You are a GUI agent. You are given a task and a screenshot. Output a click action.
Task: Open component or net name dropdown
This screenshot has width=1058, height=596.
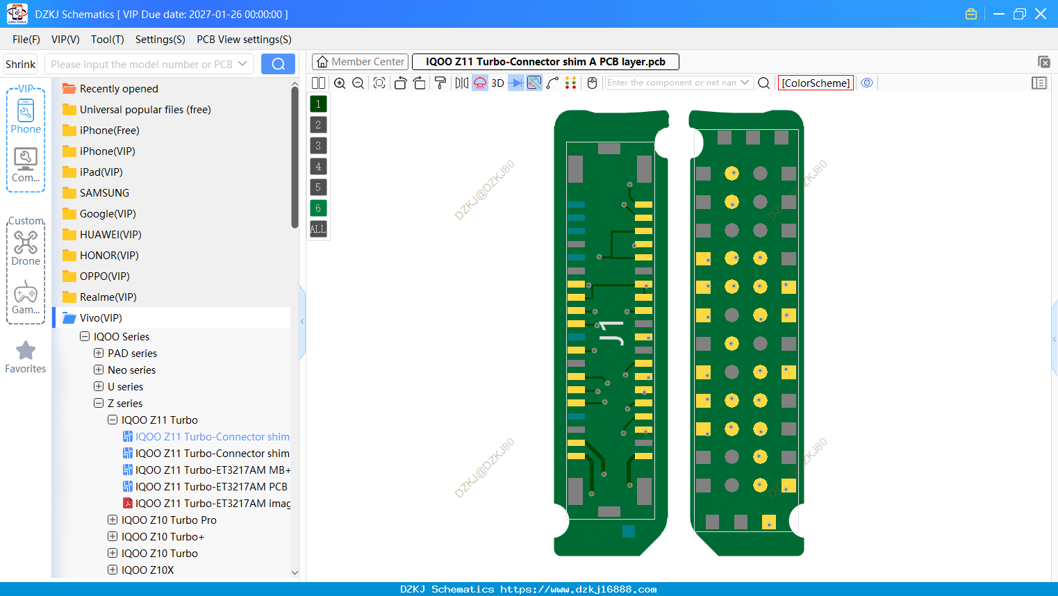[745, 83]
